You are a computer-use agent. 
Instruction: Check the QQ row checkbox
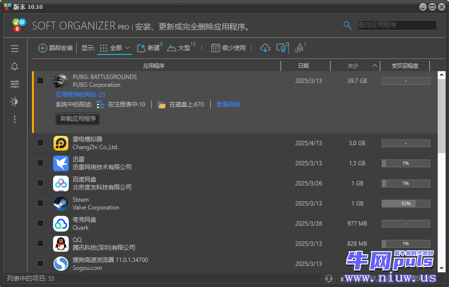pyautogui.click(x=40, y=243)
